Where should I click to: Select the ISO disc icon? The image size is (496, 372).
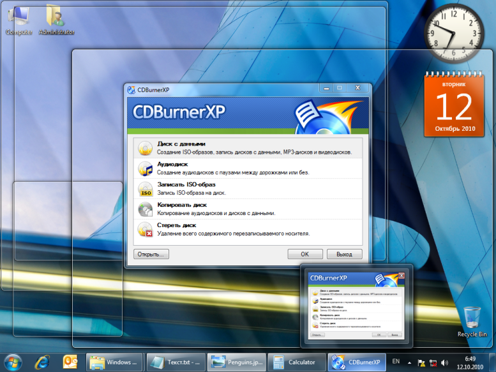[145, 189]
